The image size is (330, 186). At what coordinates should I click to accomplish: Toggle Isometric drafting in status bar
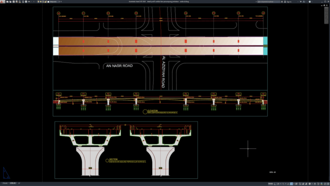point(283,184)
